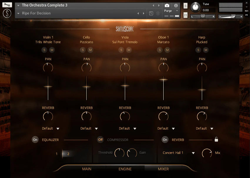Click the Harp reverb knob
The width and height of the screenshot is (250, 178).
(202, 116)
